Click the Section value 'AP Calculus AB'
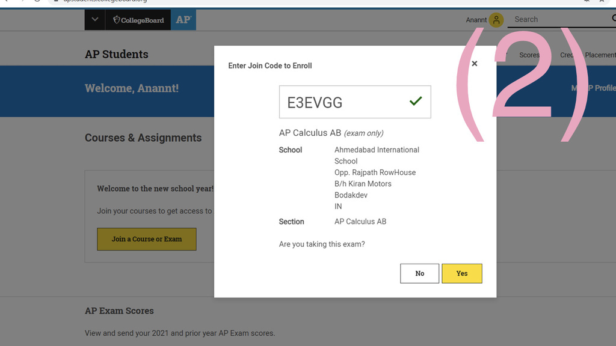The image size is (616, 346). coord(360,221)
